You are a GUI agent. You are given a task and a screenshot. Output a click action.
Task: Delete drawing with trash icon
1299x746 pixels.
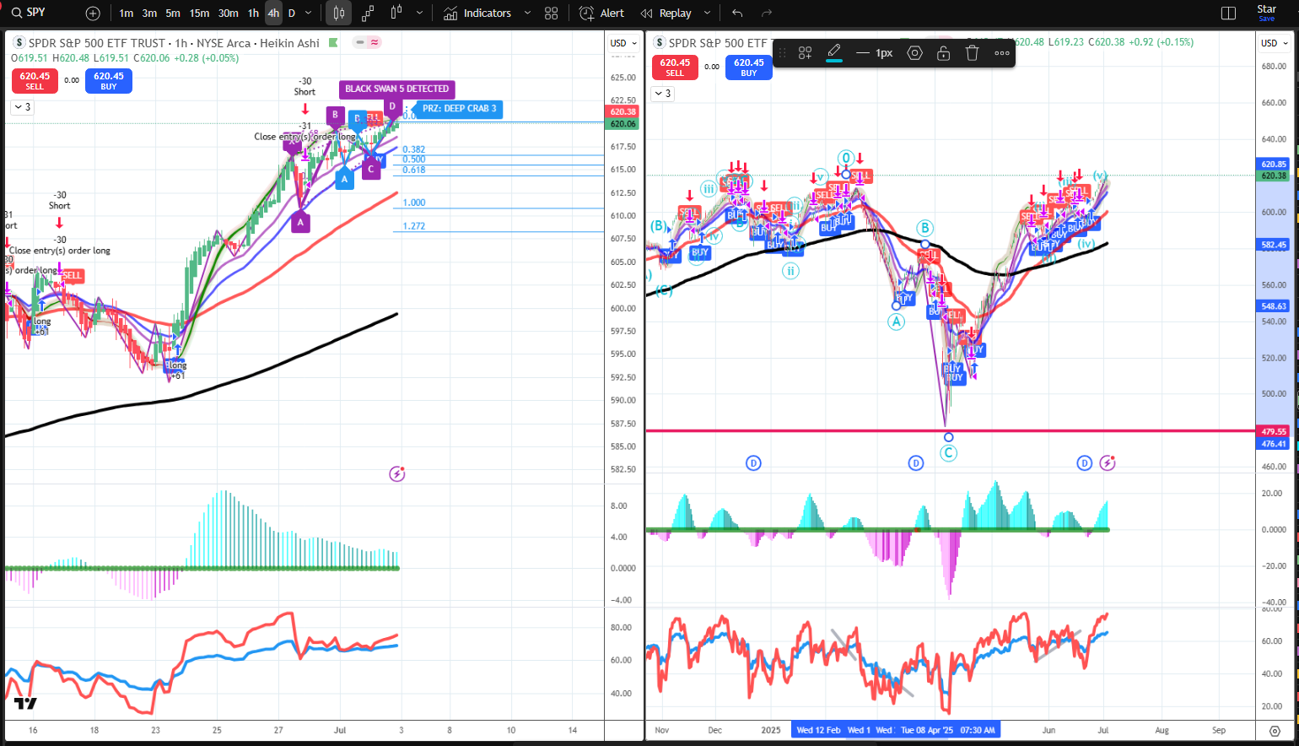(973, 53)
